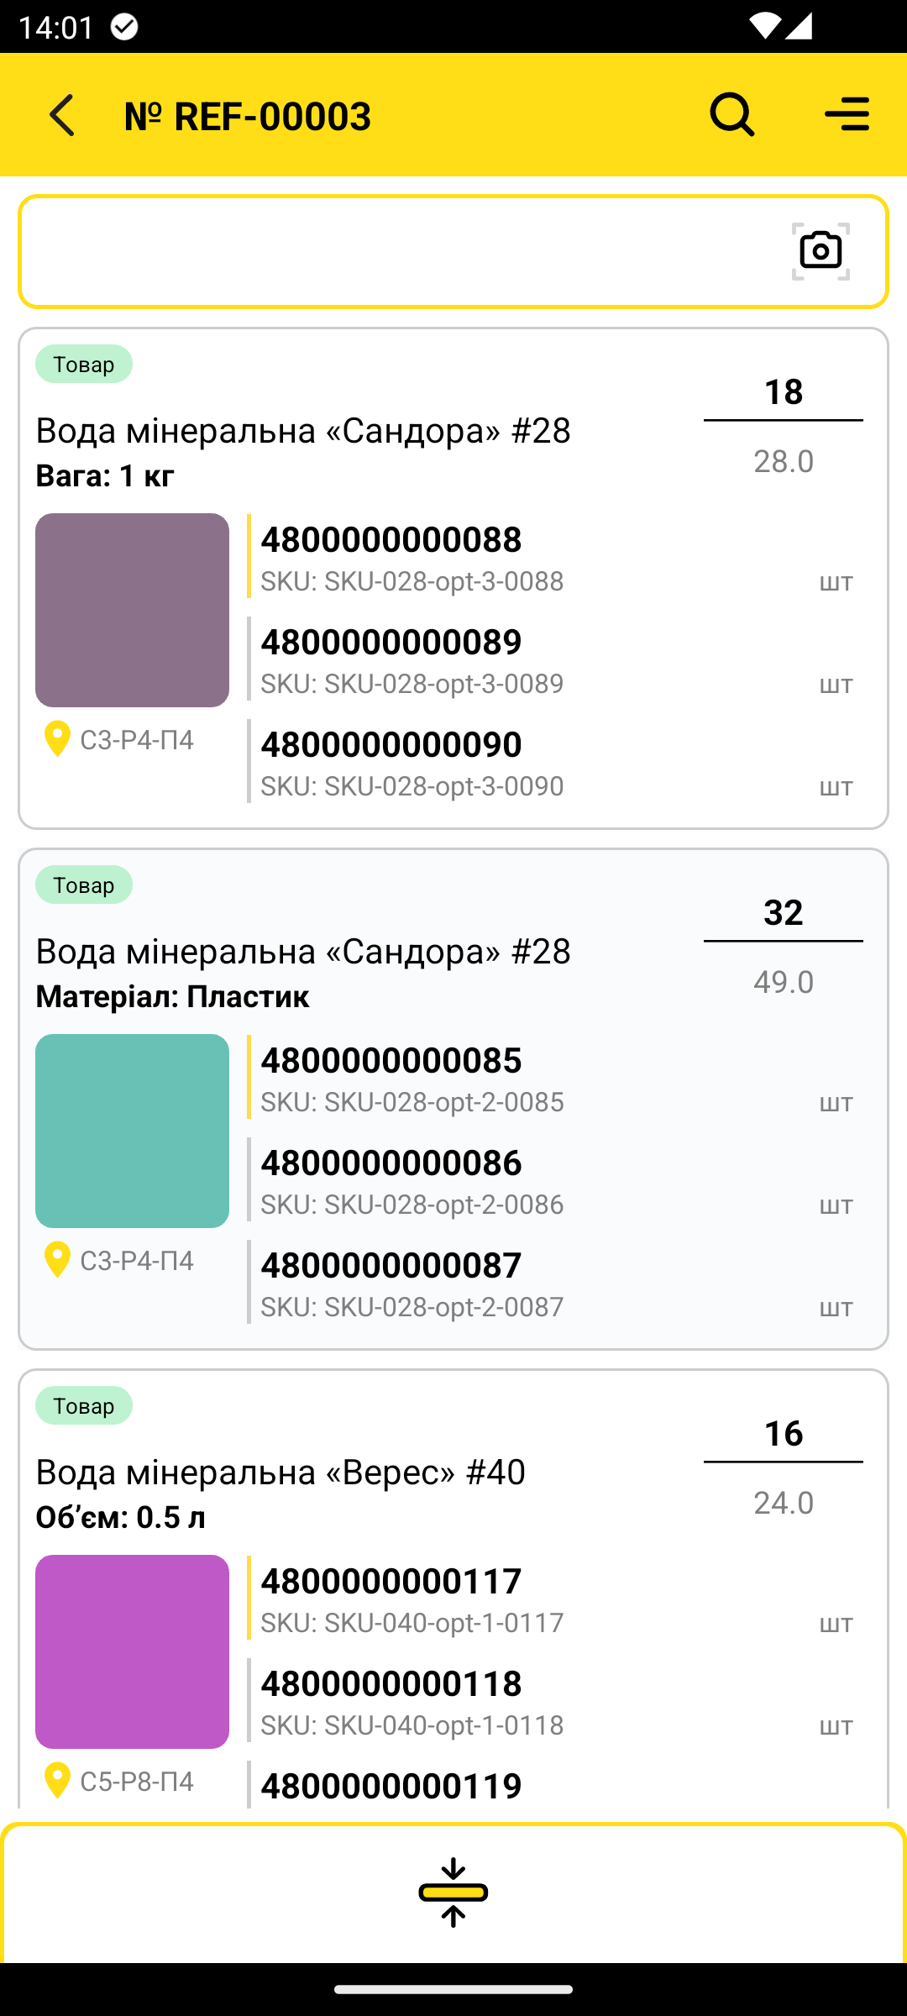Tap location pin in second Сандора card
The height and width of the screenshot is (2016, 907).
click(x=57, y=1260)
